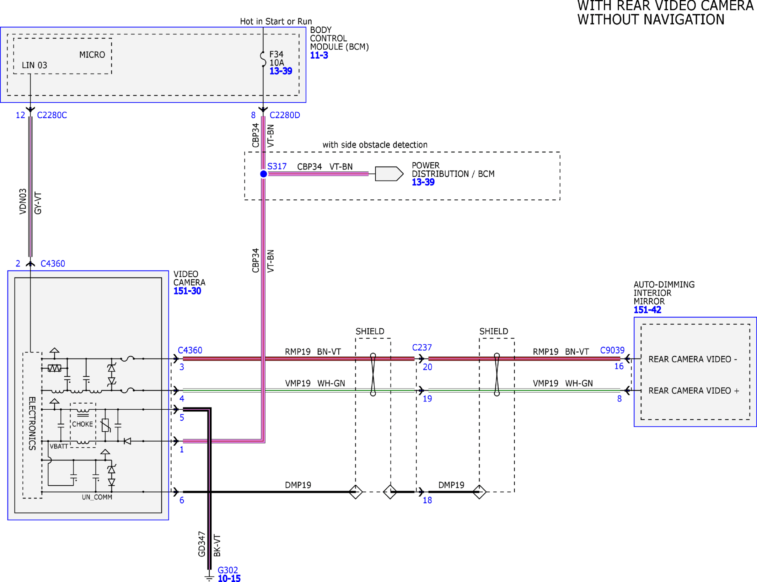This screenshot has height=582, width=757.
Task: Click the F34 fuse symbol
Action: tap(263, 59)
